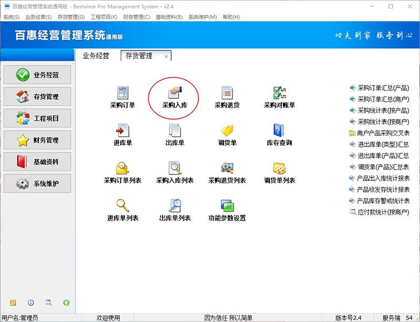Open the 帮助(H) menu
The width and height of the screenshot is (420, 322).
pyautogui.click(x=231, y=17)
